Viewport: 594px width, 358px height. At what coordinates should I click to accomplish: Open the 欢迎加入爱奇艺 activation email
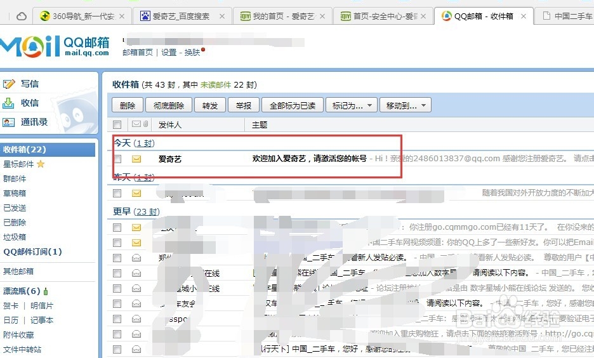tap(310, 159)
